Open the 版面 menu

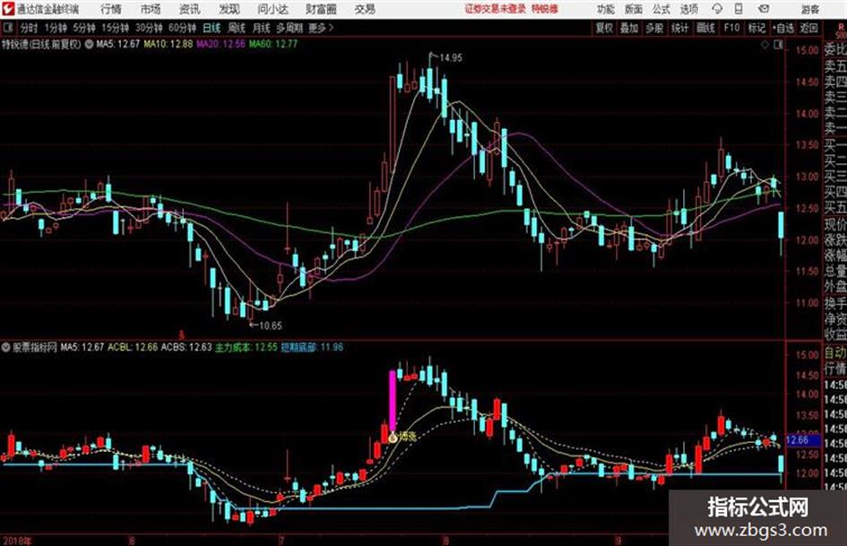634,9
